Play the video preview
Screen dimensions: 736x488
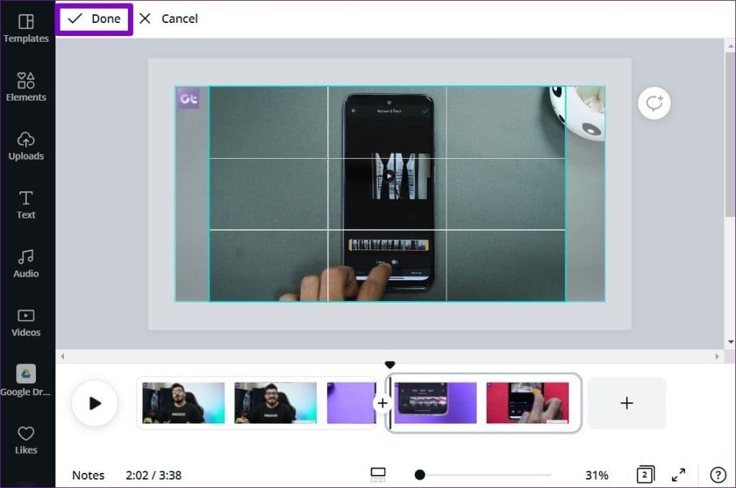point(95,403)
